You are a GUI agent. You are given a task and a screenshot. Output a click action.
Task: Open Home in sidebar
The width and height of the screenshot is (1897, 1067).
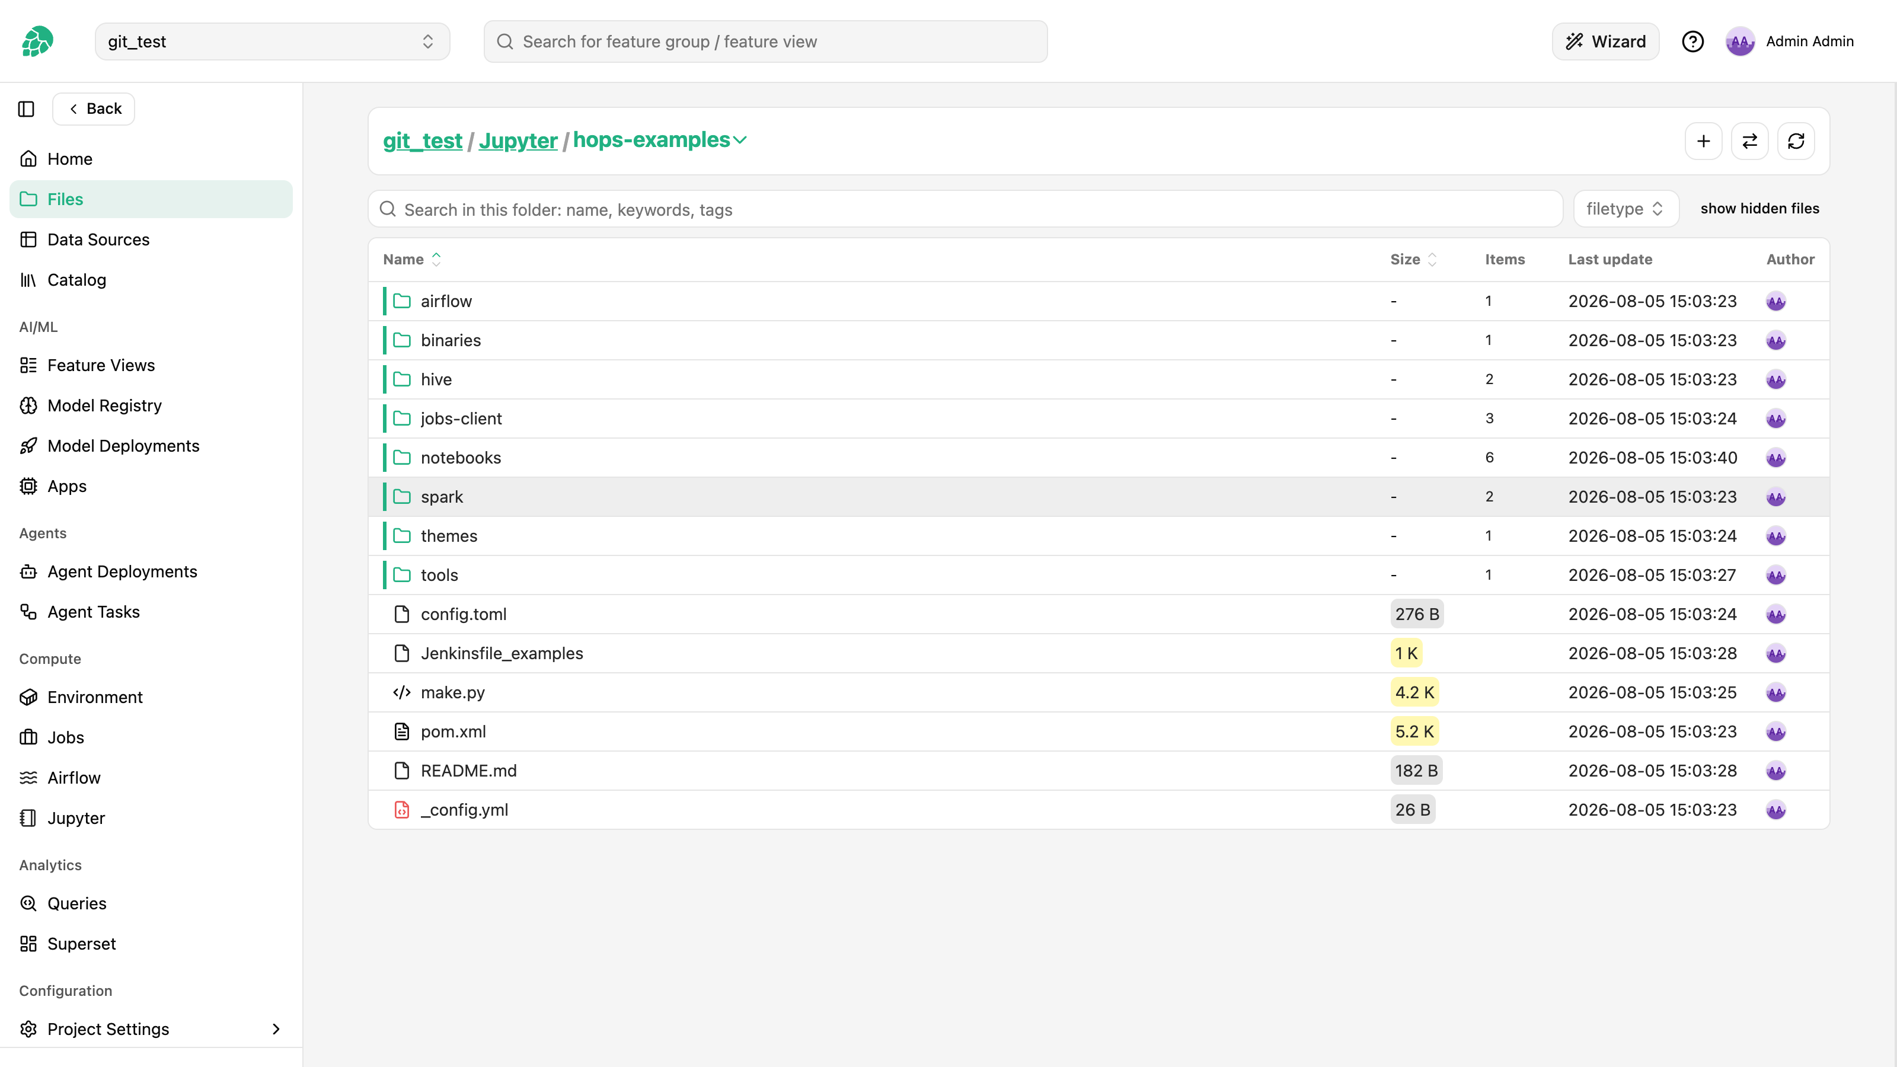pyautogui.click(x=151, y=159)
